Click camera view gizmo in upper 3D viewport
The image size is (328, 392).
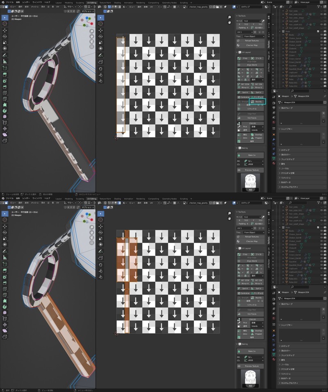(92, 41)
